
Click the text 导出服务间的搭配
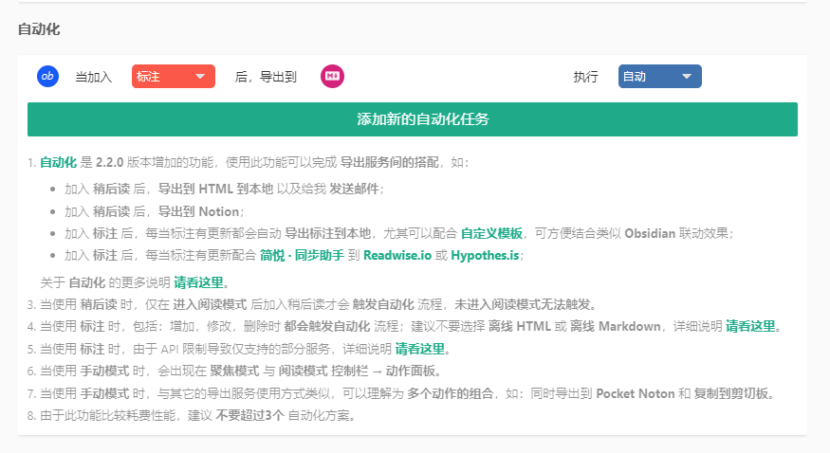pyautogui.click(x=390, y=162)
